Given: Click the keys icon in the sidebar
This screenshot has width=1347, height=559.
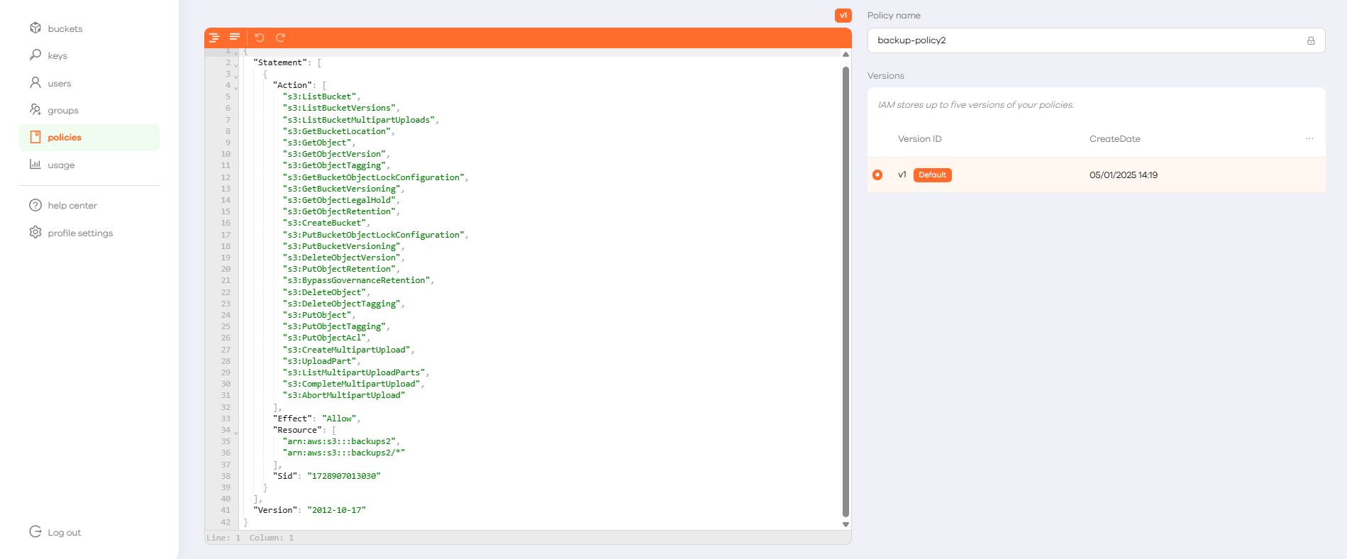Looking at the screenshot, I should (35, 55).
